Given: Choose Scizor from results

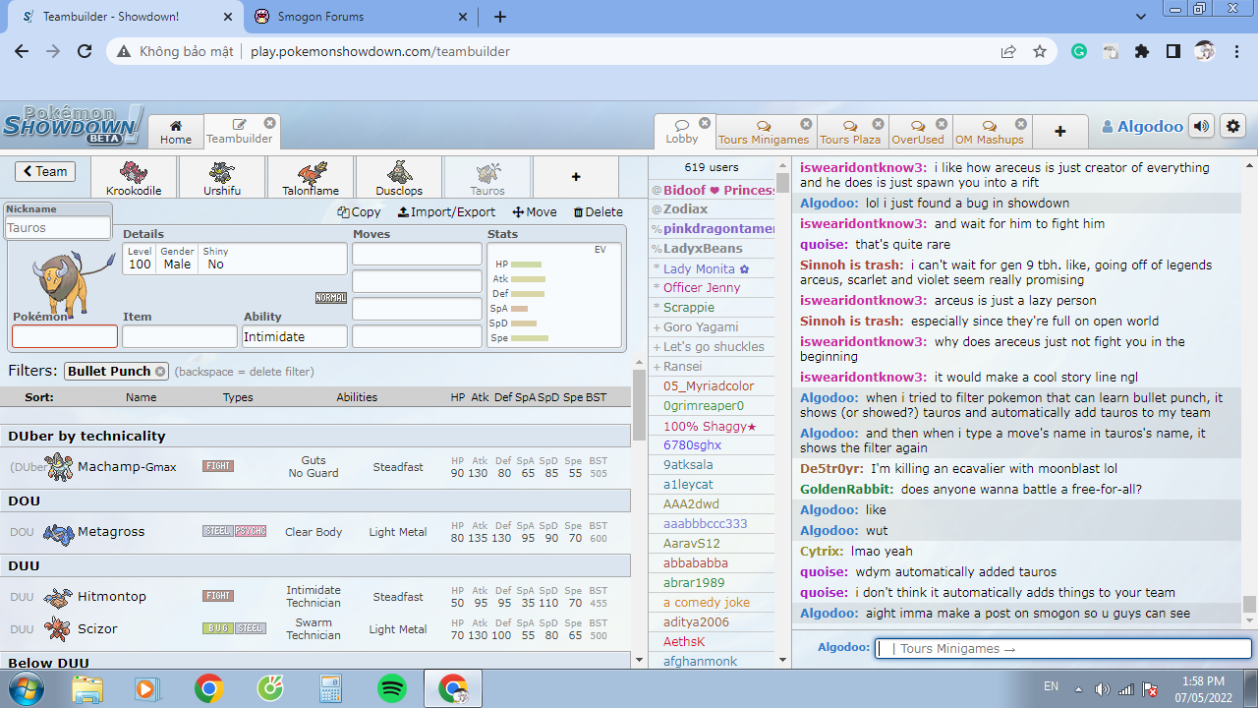Looking at the screenshot, I should [314, 629].
